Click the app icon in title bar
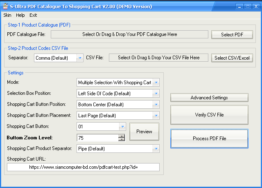262x188 pixels. coord(5,7)
